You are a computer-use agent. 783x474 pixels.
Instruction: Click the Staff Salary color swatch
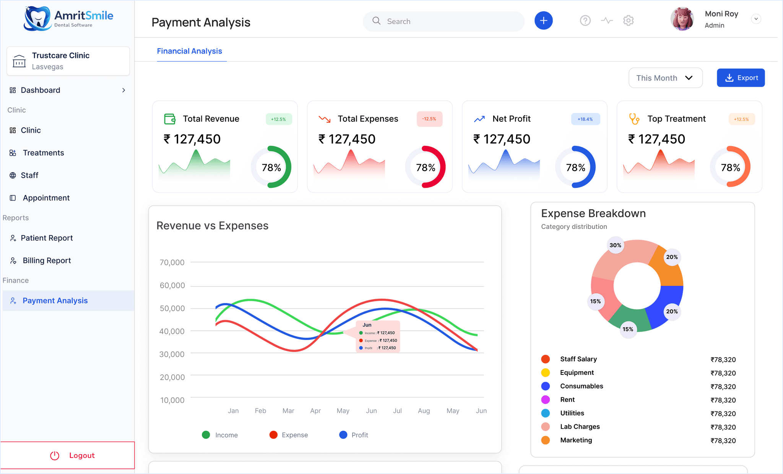tap(546, 359)
